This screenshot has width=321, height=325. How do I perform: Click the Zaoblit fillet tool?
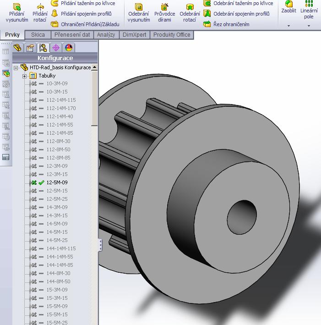coord(289,8)
